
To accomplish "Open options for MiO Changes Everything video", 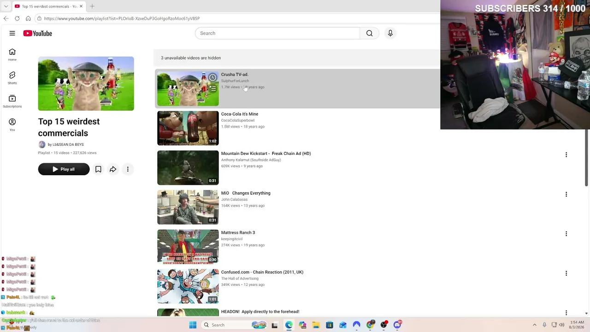I will point(566,195).
